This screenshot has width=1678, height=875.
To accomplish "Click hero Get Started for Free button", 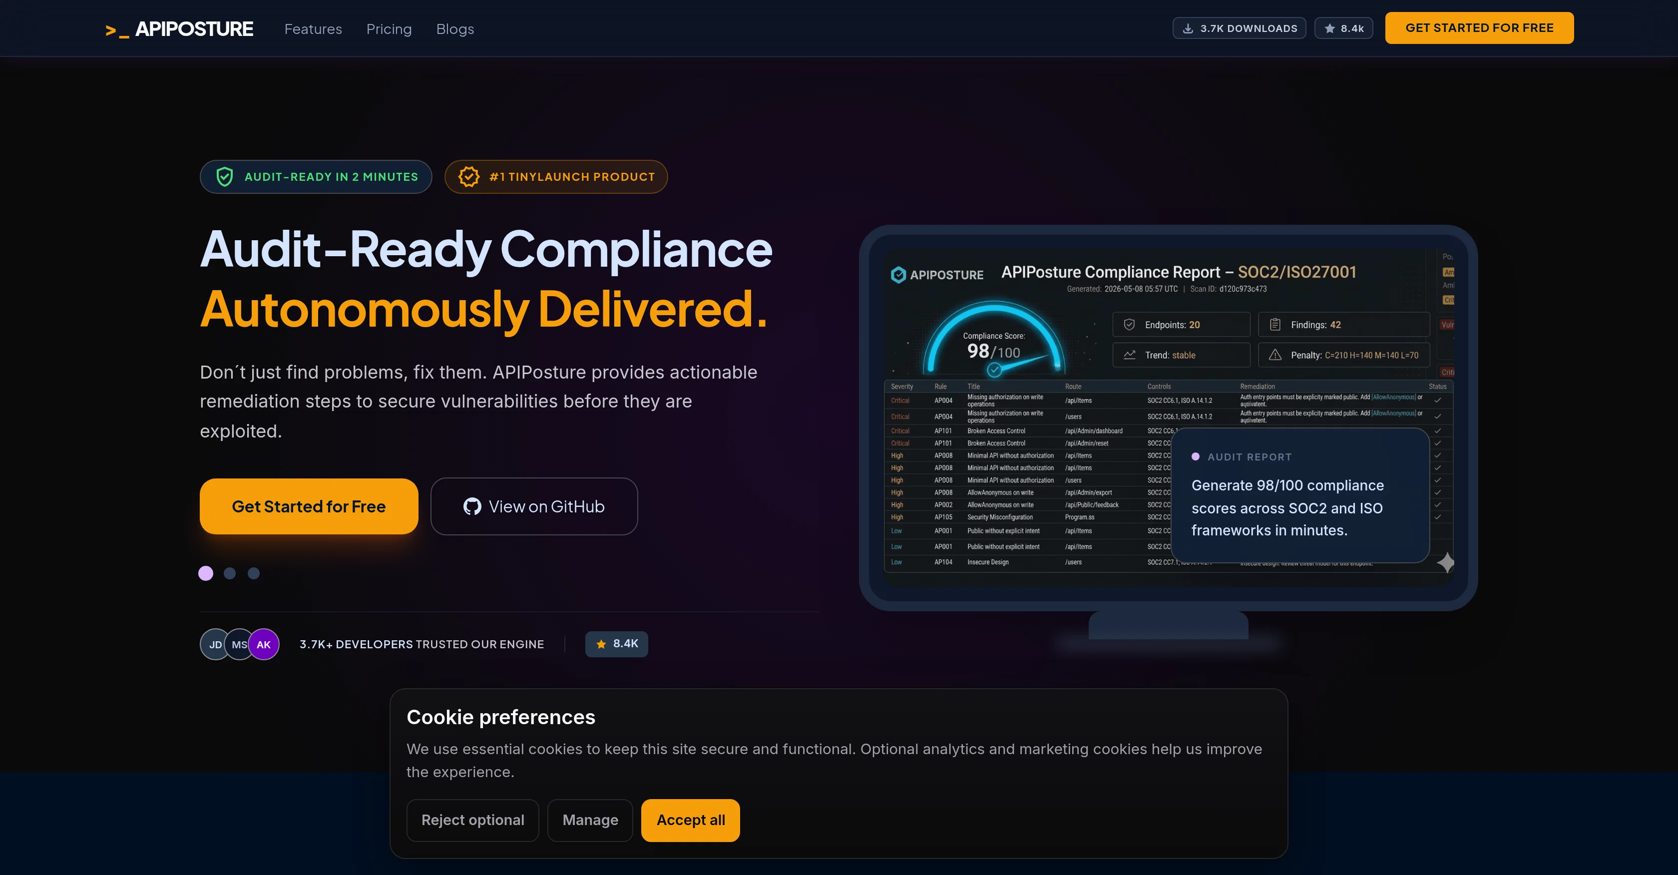I will coord(309,506).
